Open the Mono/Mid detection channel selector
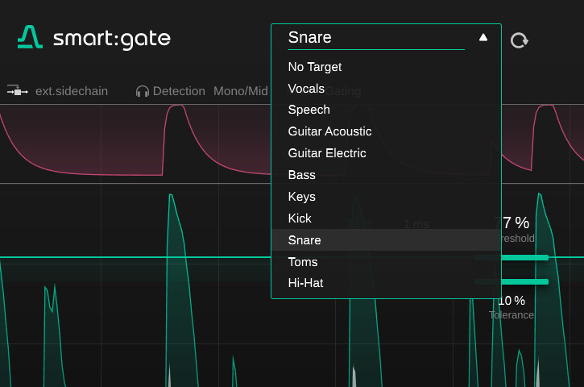Image resolution: width=584 pixels, height=387 pixels. pyautogui.click(x=240, y=91)
